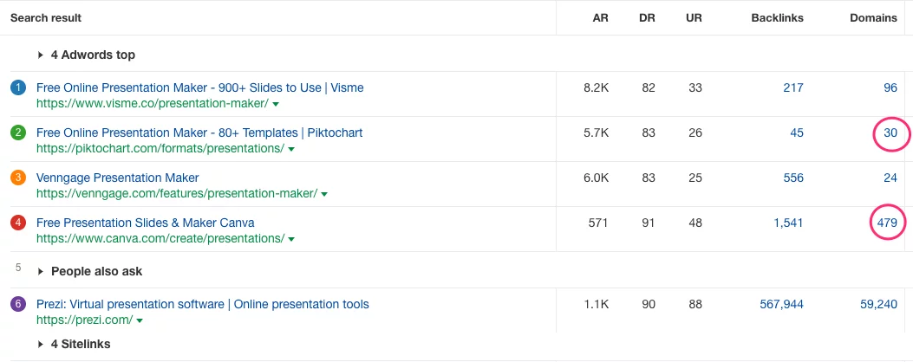The width and height of the screenshot is (913, 362).
Task: Click the green rank 2 badge
Action: point(18,133)
